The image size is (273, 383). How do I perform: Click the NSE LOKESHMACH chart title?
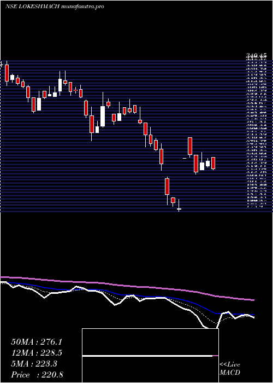pos(55,7)
